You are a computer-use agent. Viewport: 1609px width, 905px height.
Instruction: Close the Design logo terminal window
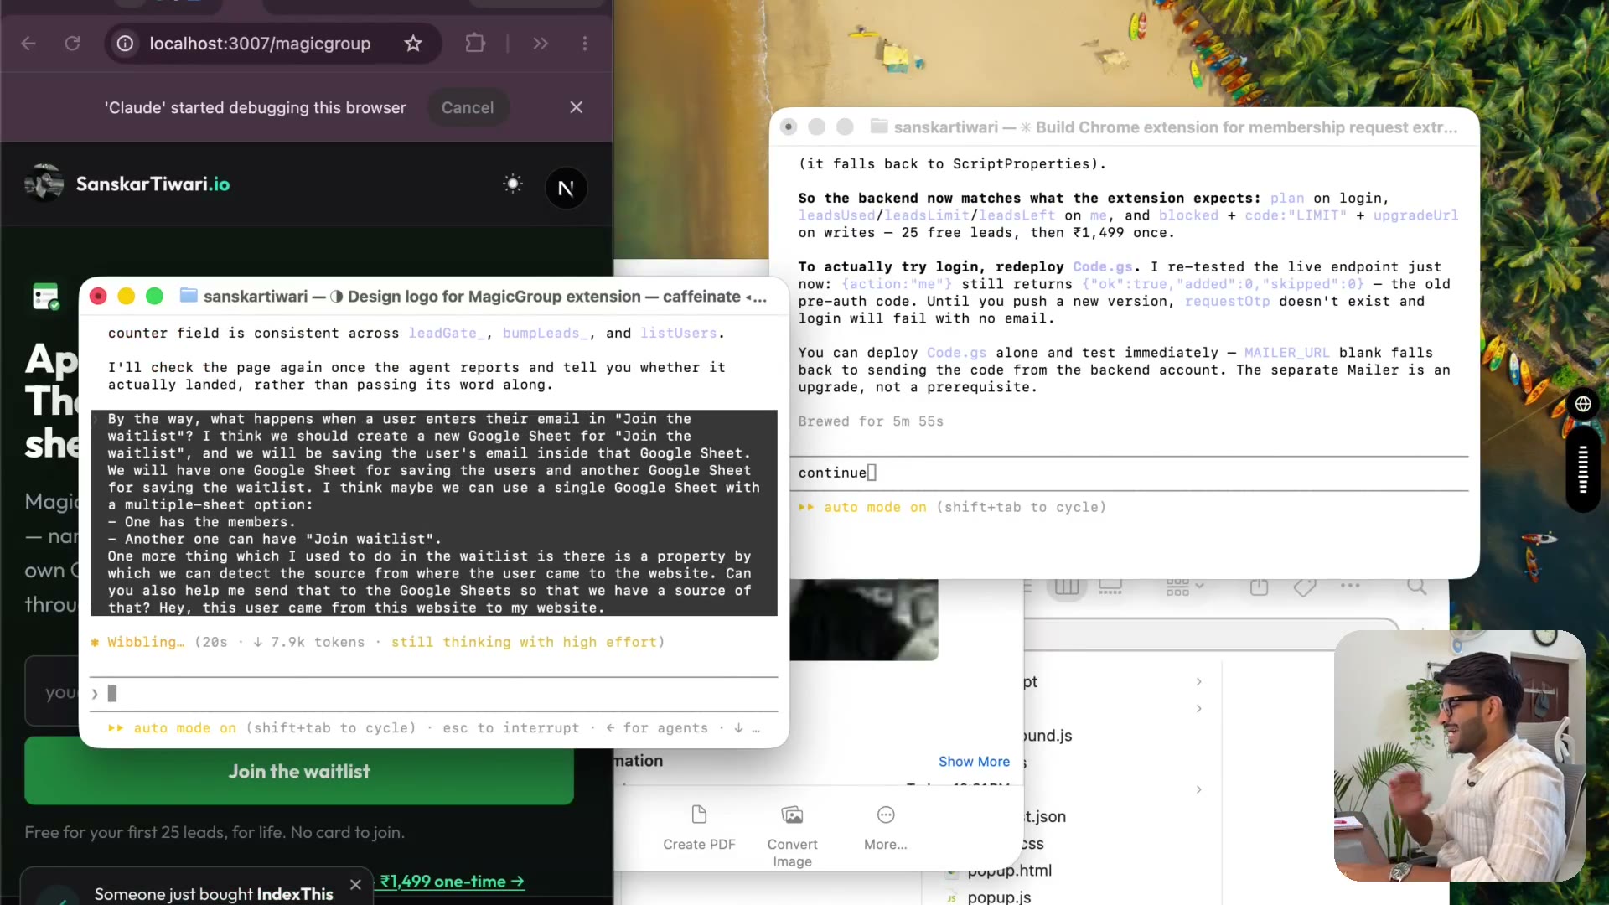[98, 297]
